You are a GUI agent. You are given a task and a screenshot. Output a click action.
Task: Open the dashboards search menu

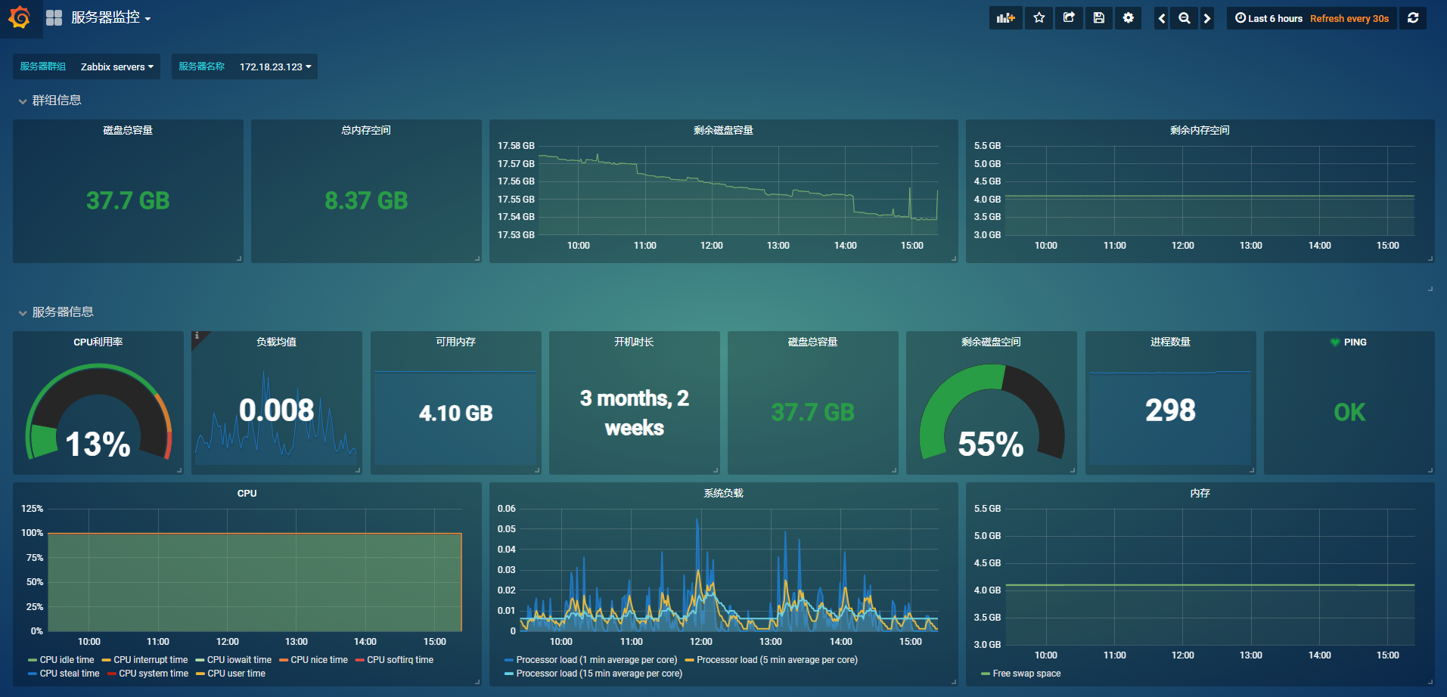pyautogui.click(x=53, y=17)
